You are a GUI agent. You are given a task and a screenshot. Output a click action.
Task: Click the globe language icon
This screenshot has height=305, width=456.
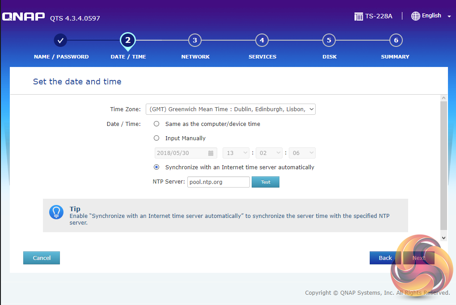[415, 16]
